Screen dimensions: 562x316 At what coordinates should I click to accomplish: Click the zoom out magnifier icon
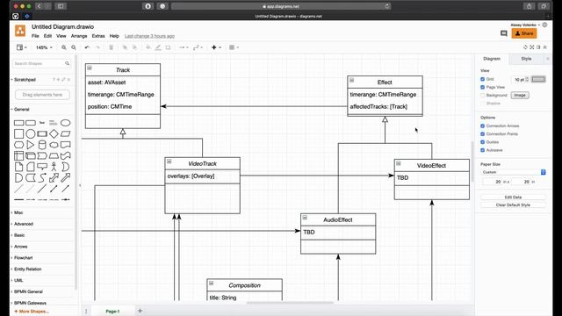click(74, 47)
